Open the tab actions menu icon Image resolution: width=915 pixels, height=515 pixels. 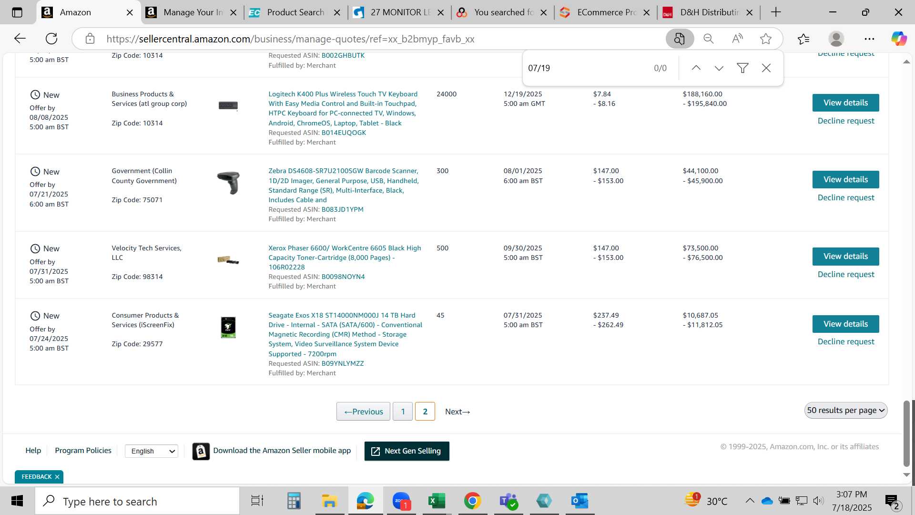tap(17, 12)
